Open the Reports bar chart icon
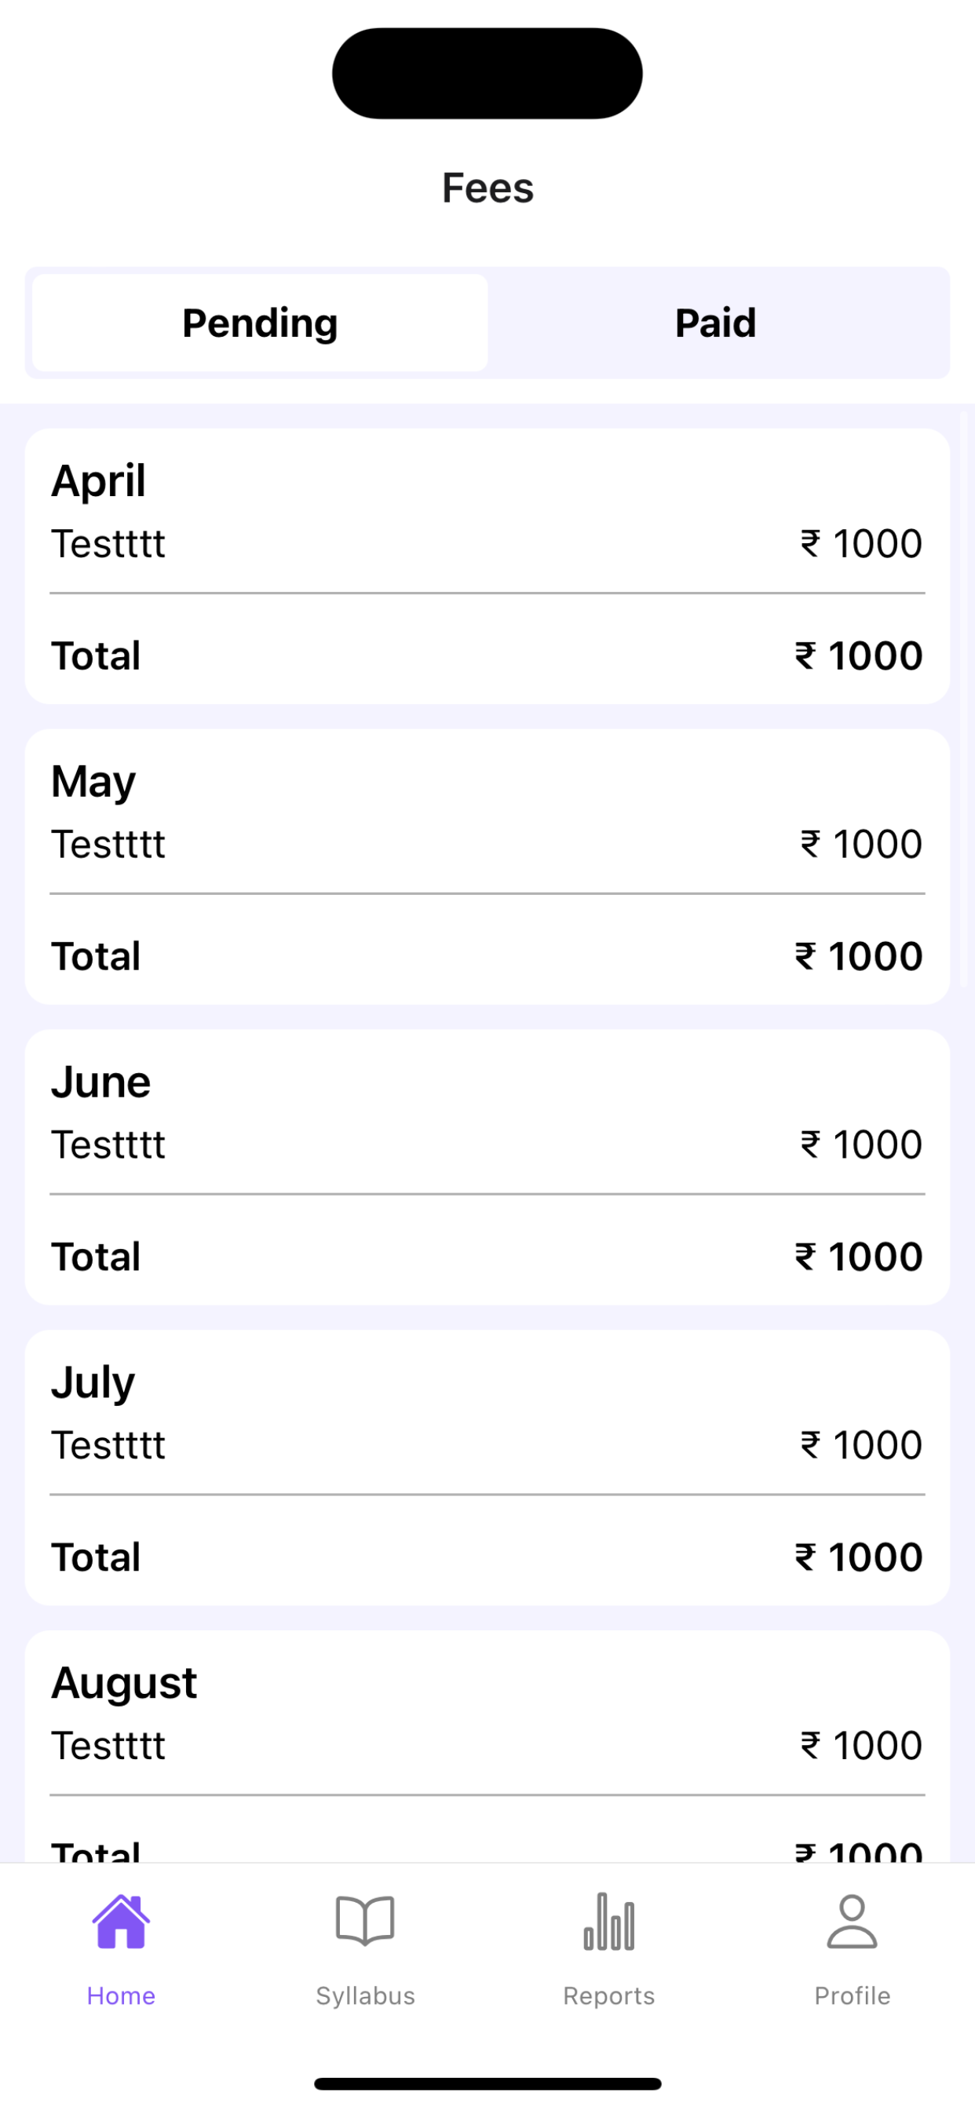Image resolution: width=975 pixels, height=2110 pixels. tap(608, 1922)
